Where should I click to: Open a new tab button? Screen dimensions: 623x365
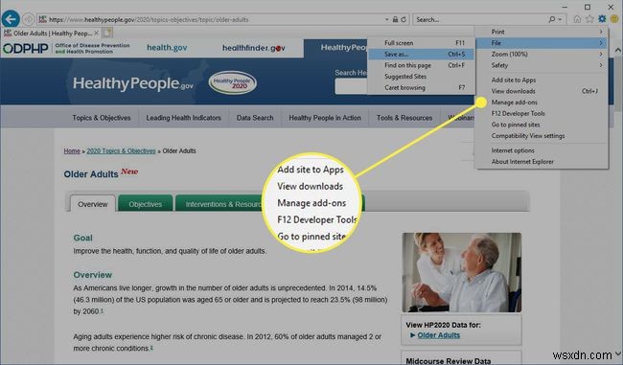[107, 33]
